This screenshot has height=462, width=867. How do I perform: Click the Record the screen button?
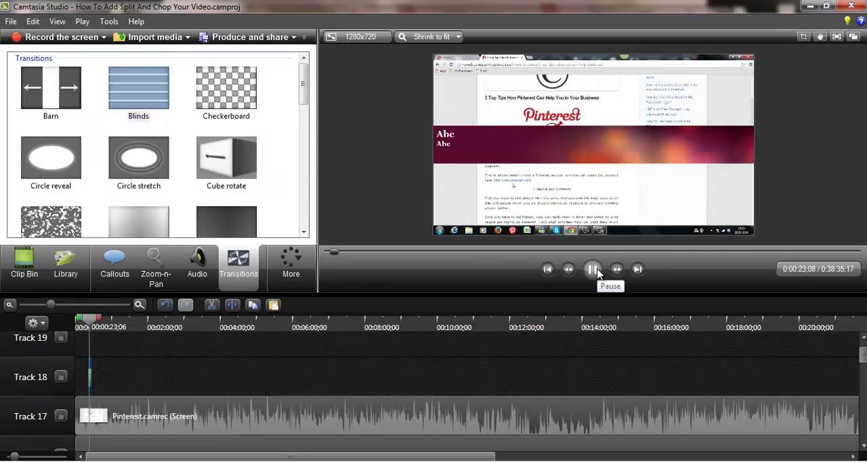tap(55, 37)
